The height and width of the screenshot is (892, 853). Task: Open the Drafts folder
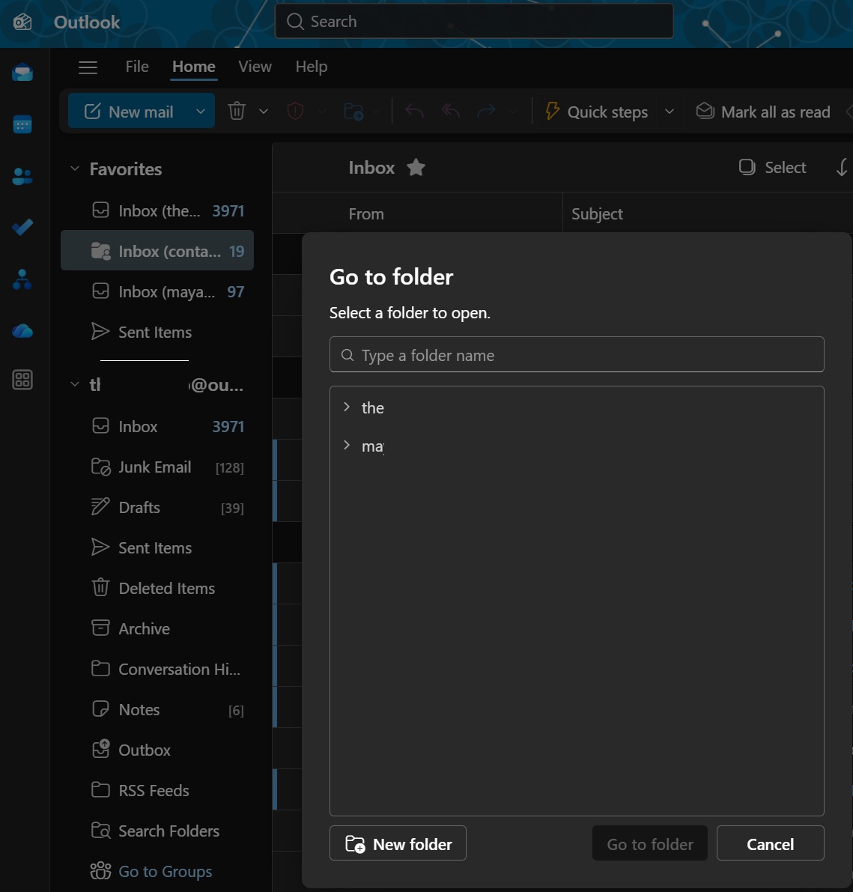157,508
